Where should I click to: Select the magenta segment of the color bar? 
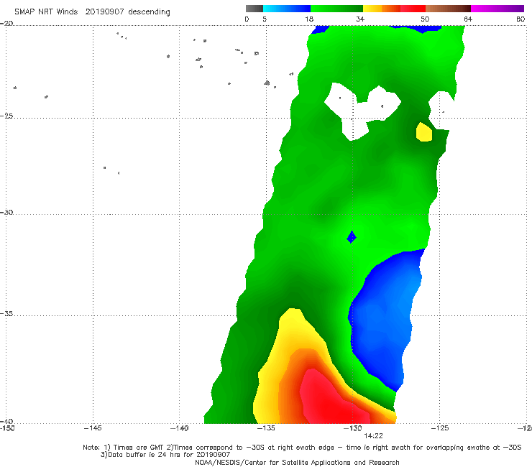[x=497, y=9]
